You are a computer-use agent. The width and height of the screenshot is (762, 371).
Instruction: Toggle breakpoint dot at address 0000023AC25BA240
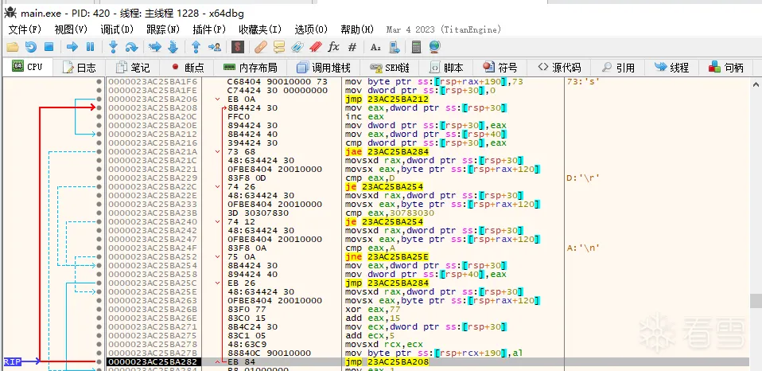pyautogui.click(x=99, y=222)
